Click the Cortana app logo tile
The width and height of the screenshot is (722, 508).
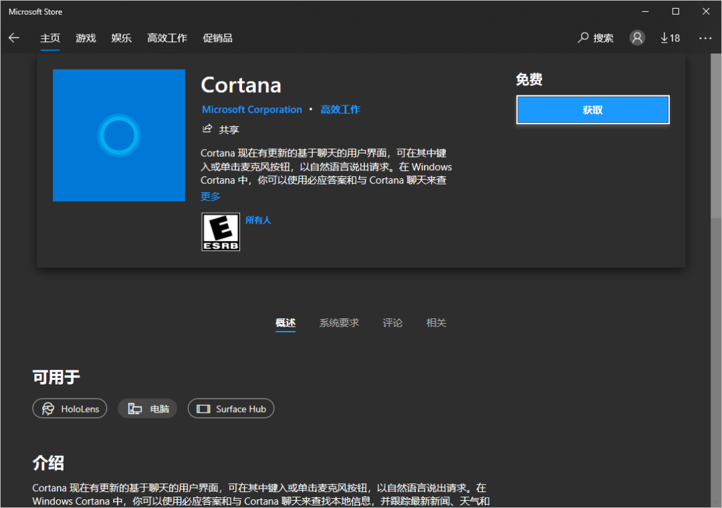point(119,136)
